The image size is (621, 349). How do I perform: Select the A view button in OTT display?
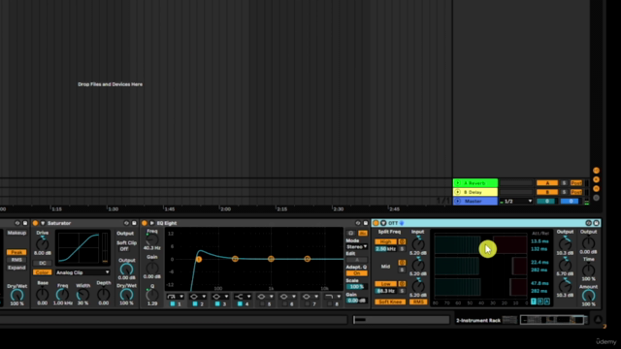[547, 301]
